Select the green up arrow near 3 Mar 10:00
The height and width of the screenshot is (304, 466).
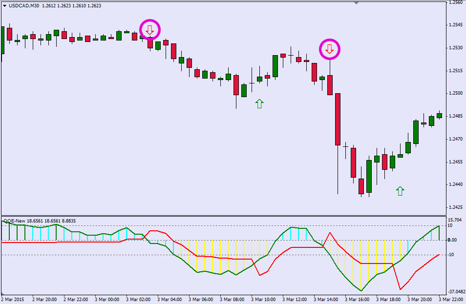(259, 103)
